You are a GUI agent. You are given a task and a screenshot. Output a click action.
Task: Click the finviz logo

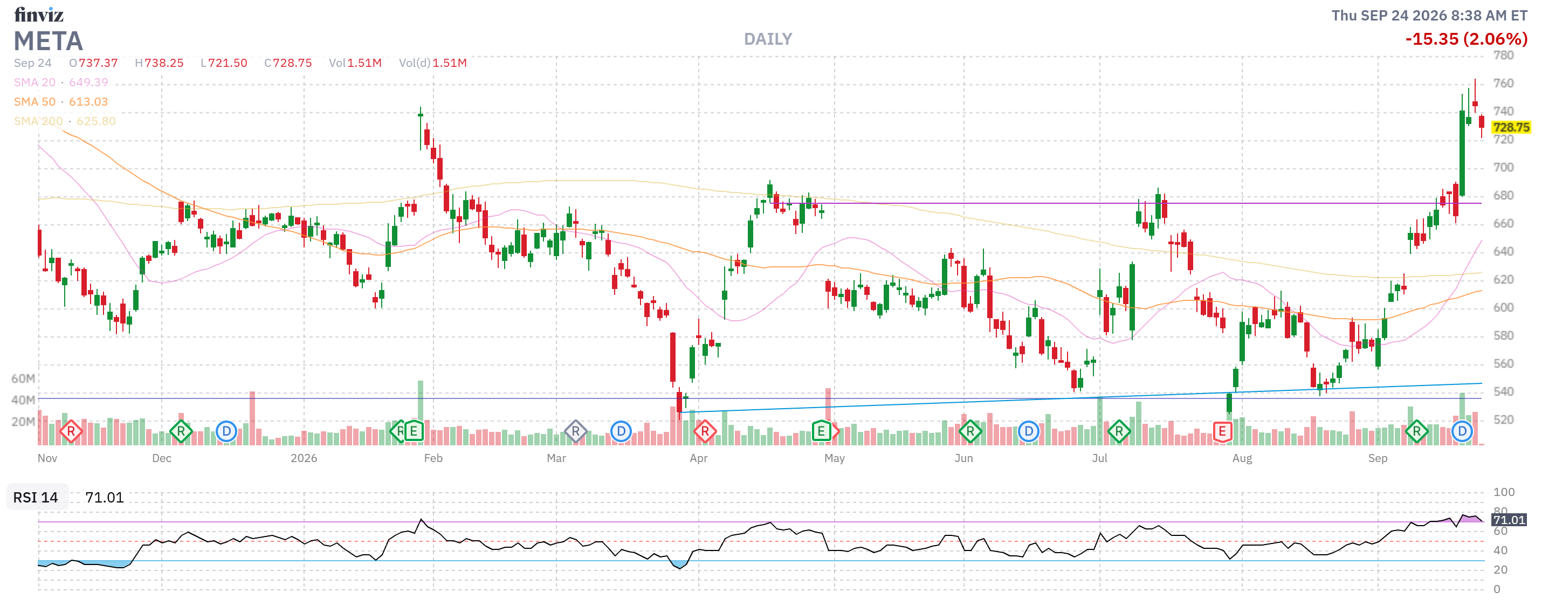[39, 15]
